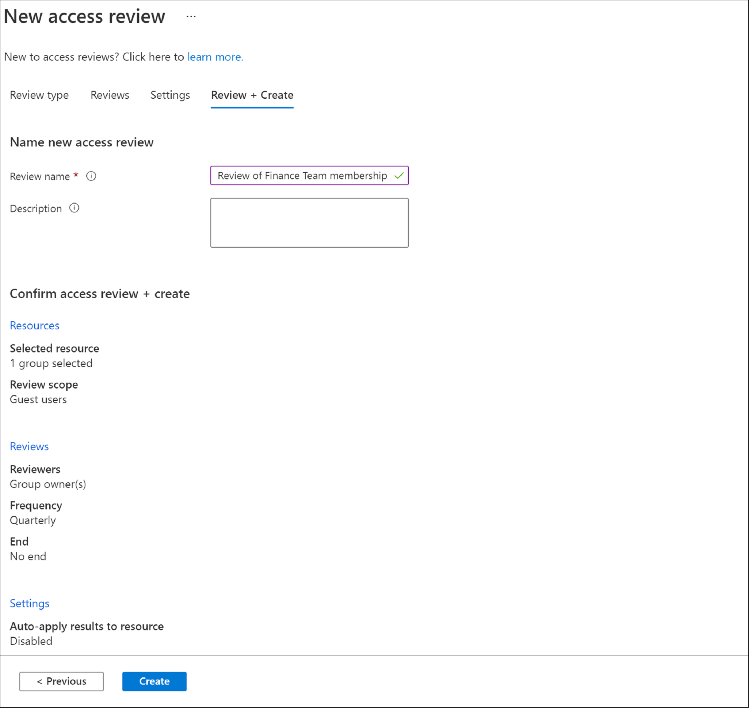Image resolution: width=749 pixels, height=708 pixels.
Task: Click the Previous button
Action: [x=62, y=681]
